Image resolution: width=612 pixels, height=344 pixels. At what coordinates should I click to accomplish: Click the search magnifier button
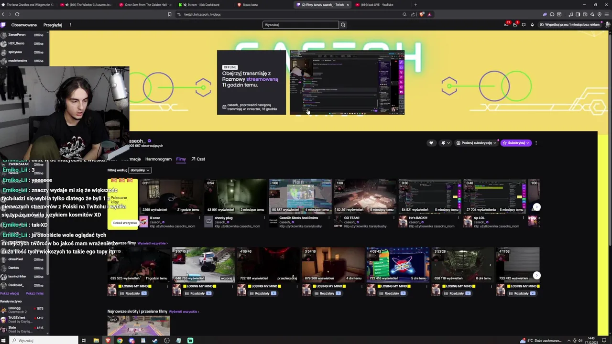click(343, 25)
